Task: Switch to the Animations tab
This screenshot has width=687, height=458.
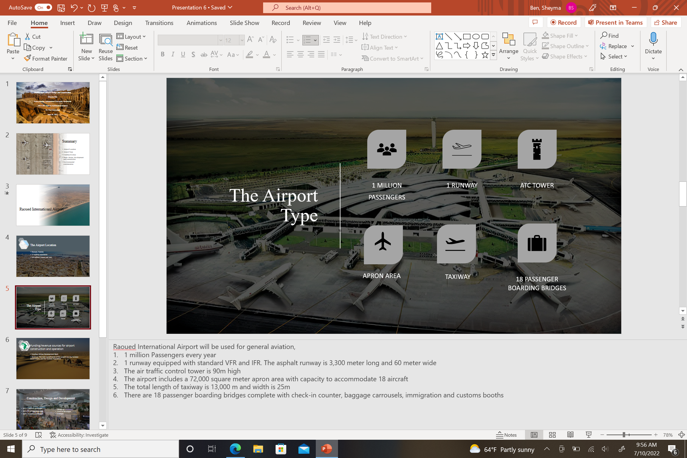Action: click(202, 23)
